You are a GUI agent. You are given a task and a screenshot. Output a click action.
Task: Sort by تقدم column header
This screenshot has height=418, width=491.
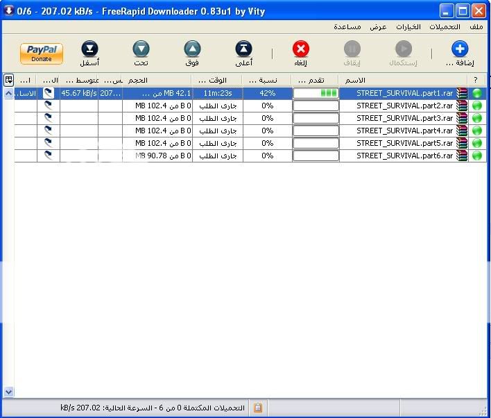click(315, 81)
